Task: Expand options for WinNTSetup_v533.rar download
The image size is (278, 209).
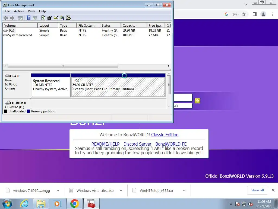Action: pyautogui.click(x=184, y=190)
